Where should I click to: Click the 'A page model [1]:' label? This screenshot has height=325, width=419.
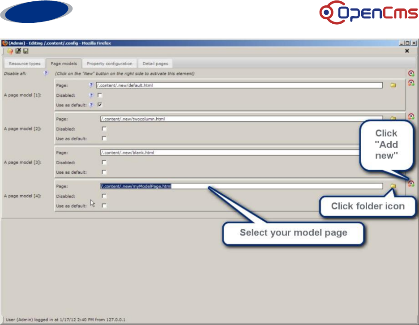coord(23,95)
